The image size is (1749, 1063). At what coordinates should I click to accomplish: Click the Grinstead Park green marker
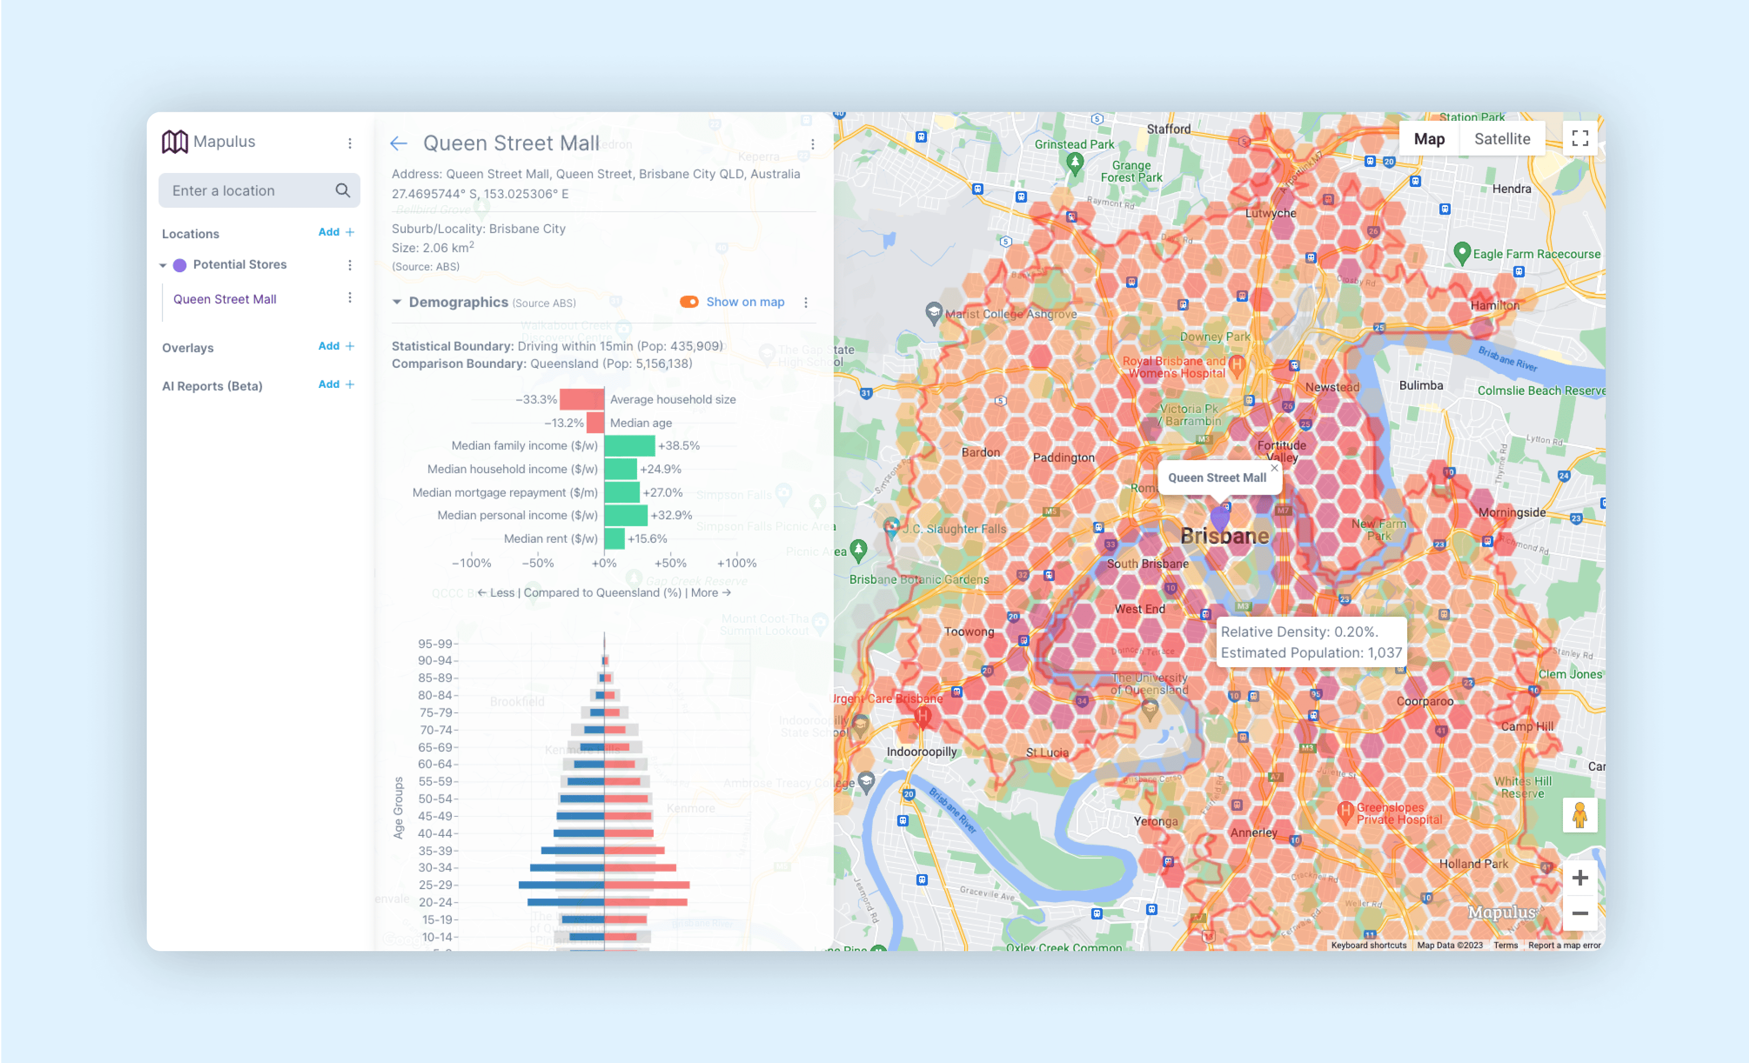pyautogui.click(x=1075, y=164)
